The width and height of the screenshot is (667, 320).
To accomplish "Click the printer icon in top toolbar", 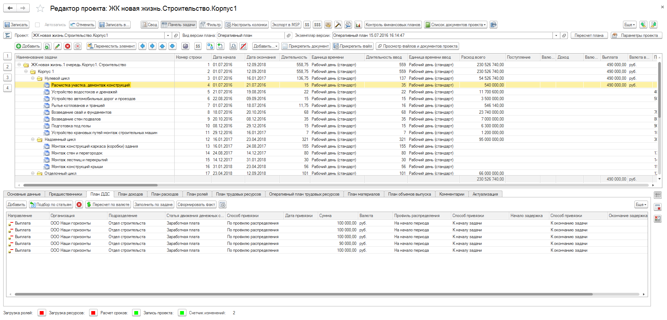I will 493,25.
